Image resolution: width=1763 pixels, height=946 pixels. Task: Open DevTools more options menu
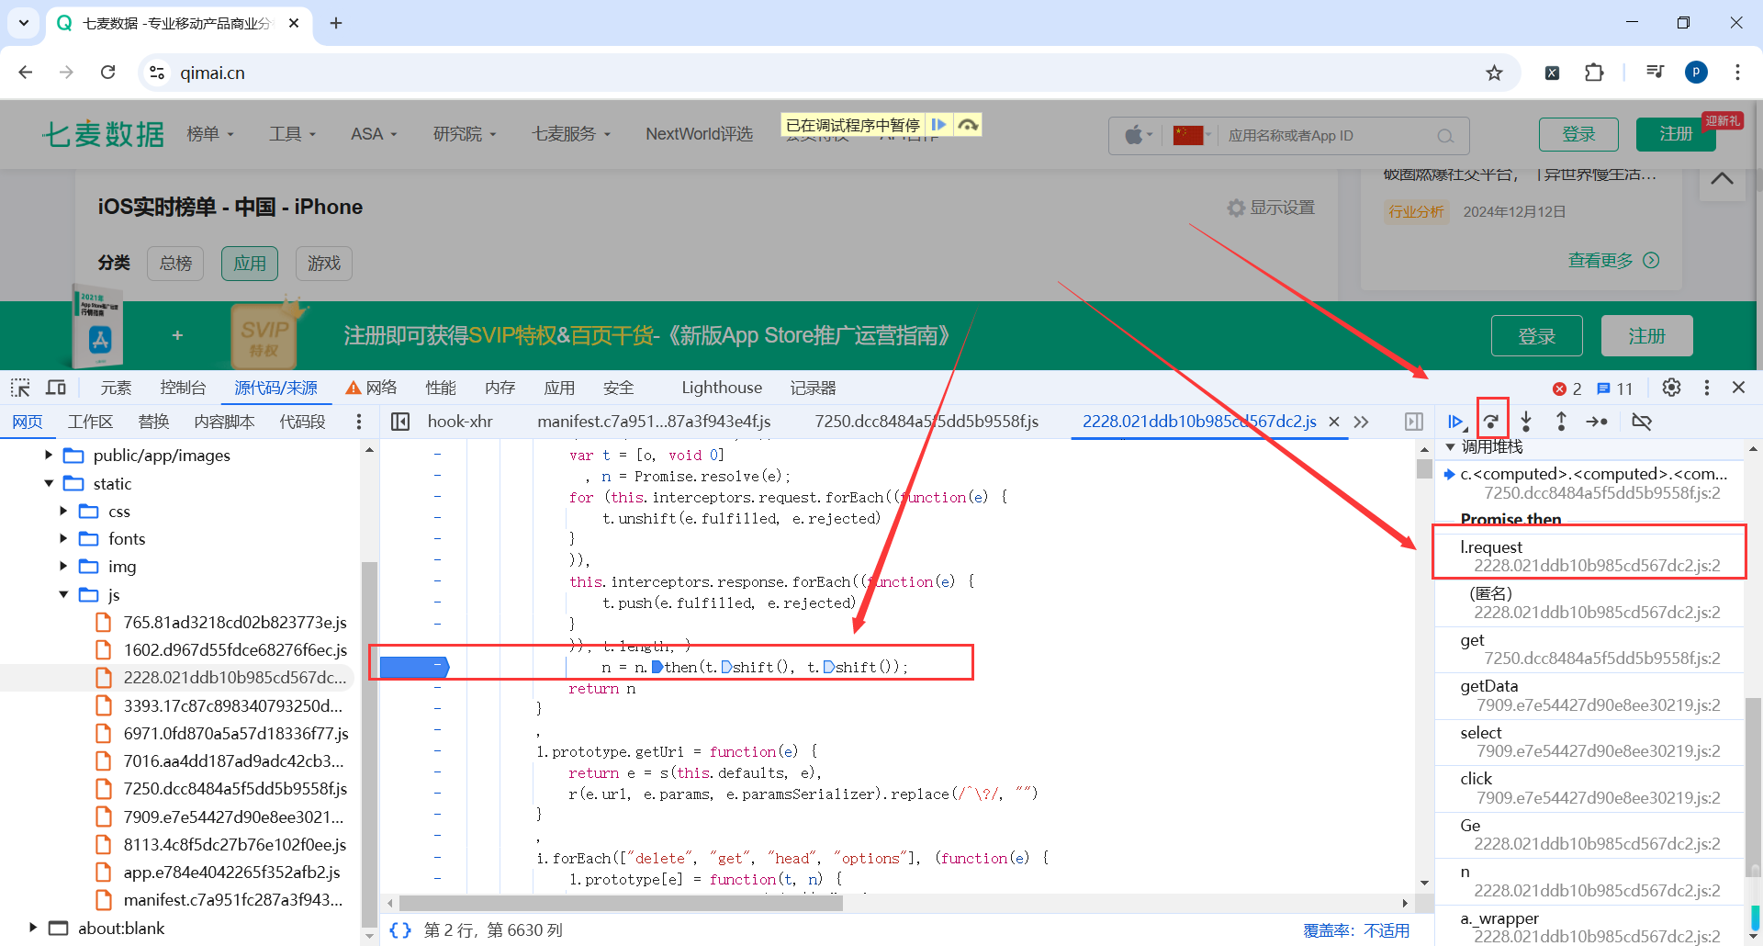(x=1707, y=388)
